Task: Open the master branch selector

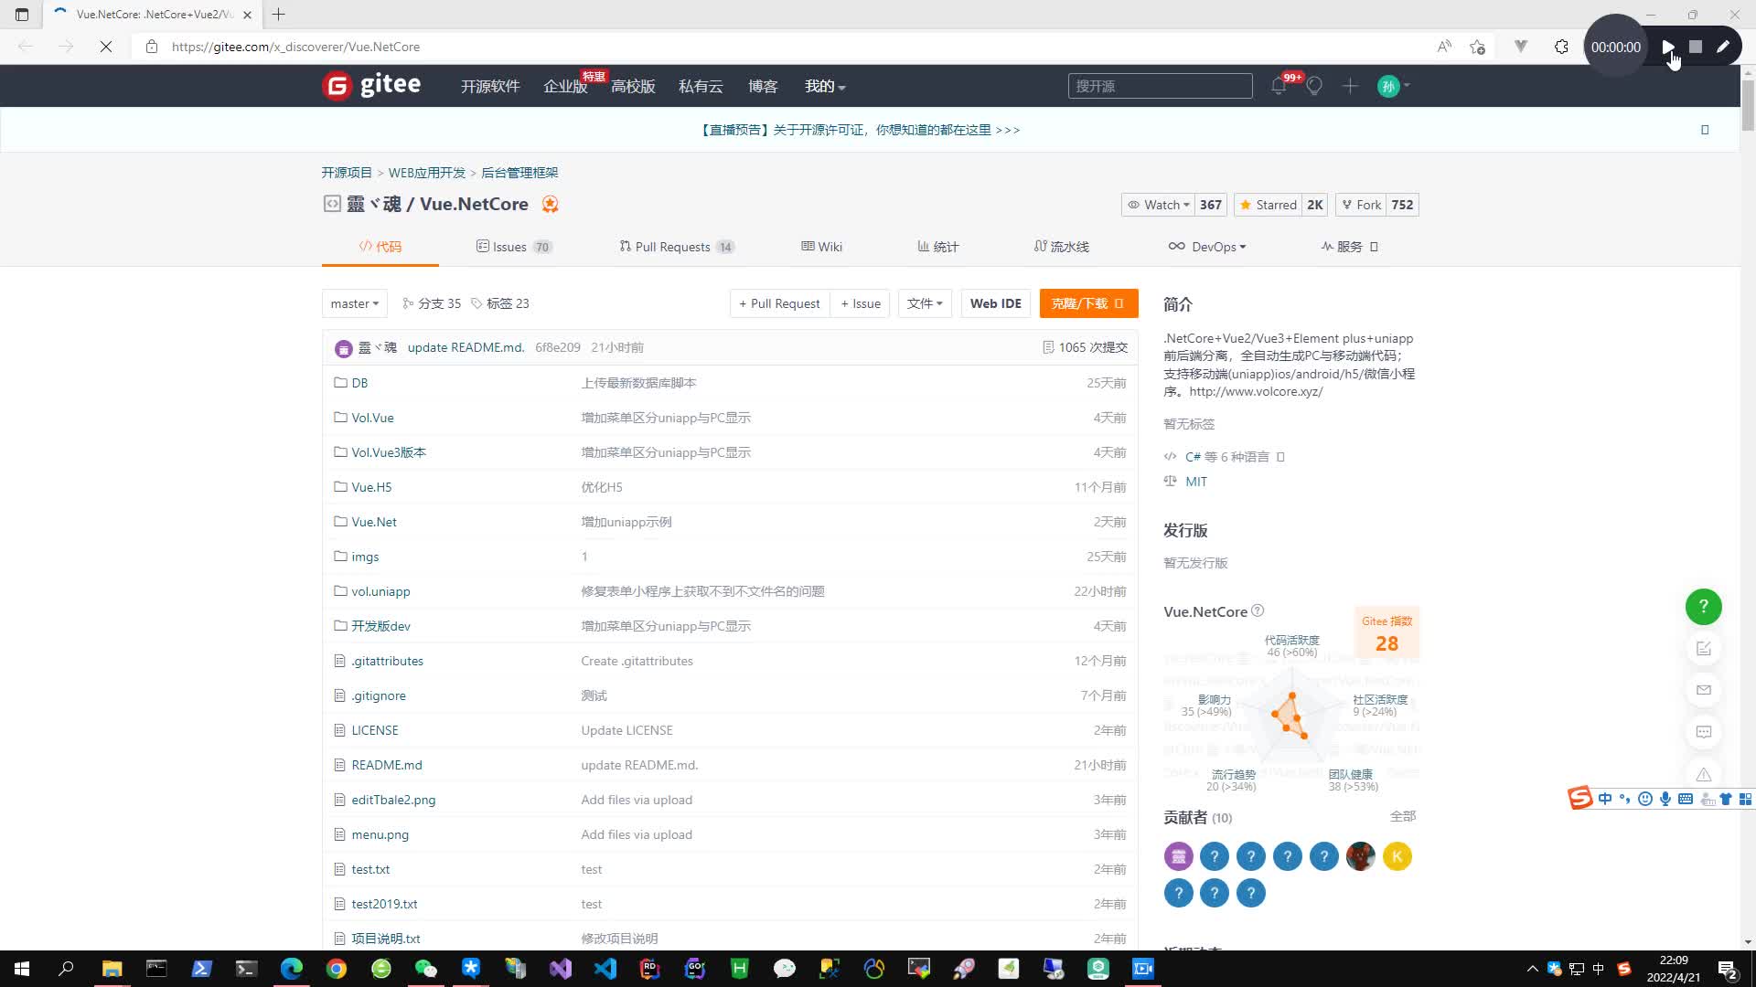Action: click(x=354, y=303)
